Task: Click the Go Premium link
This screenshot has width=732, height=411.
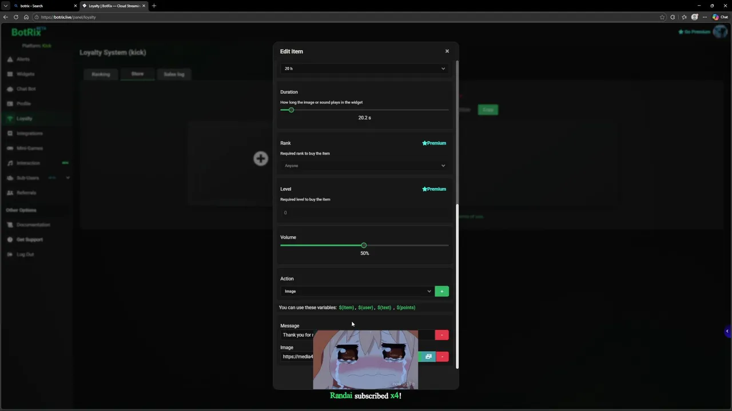Action: coord(694,32)
